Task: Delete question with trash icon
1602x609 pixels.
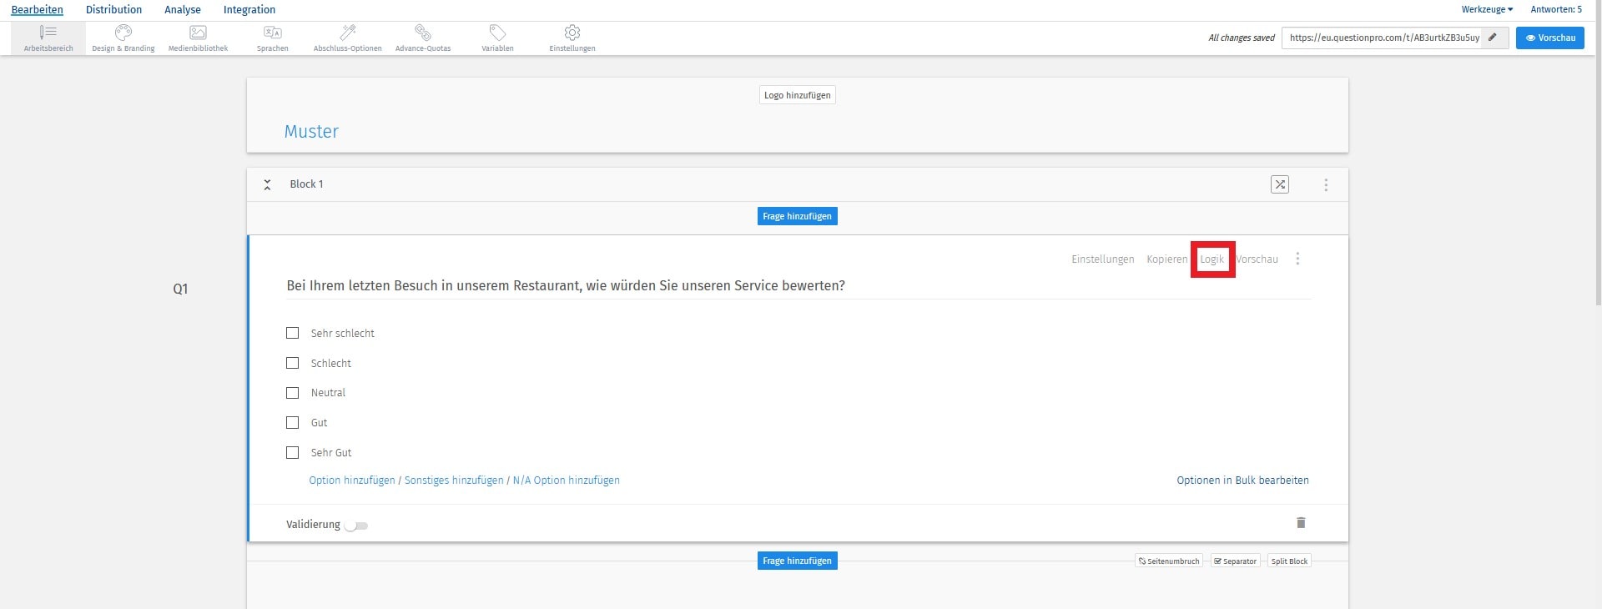Action: pyautogui.click(x=1301, y=523)
